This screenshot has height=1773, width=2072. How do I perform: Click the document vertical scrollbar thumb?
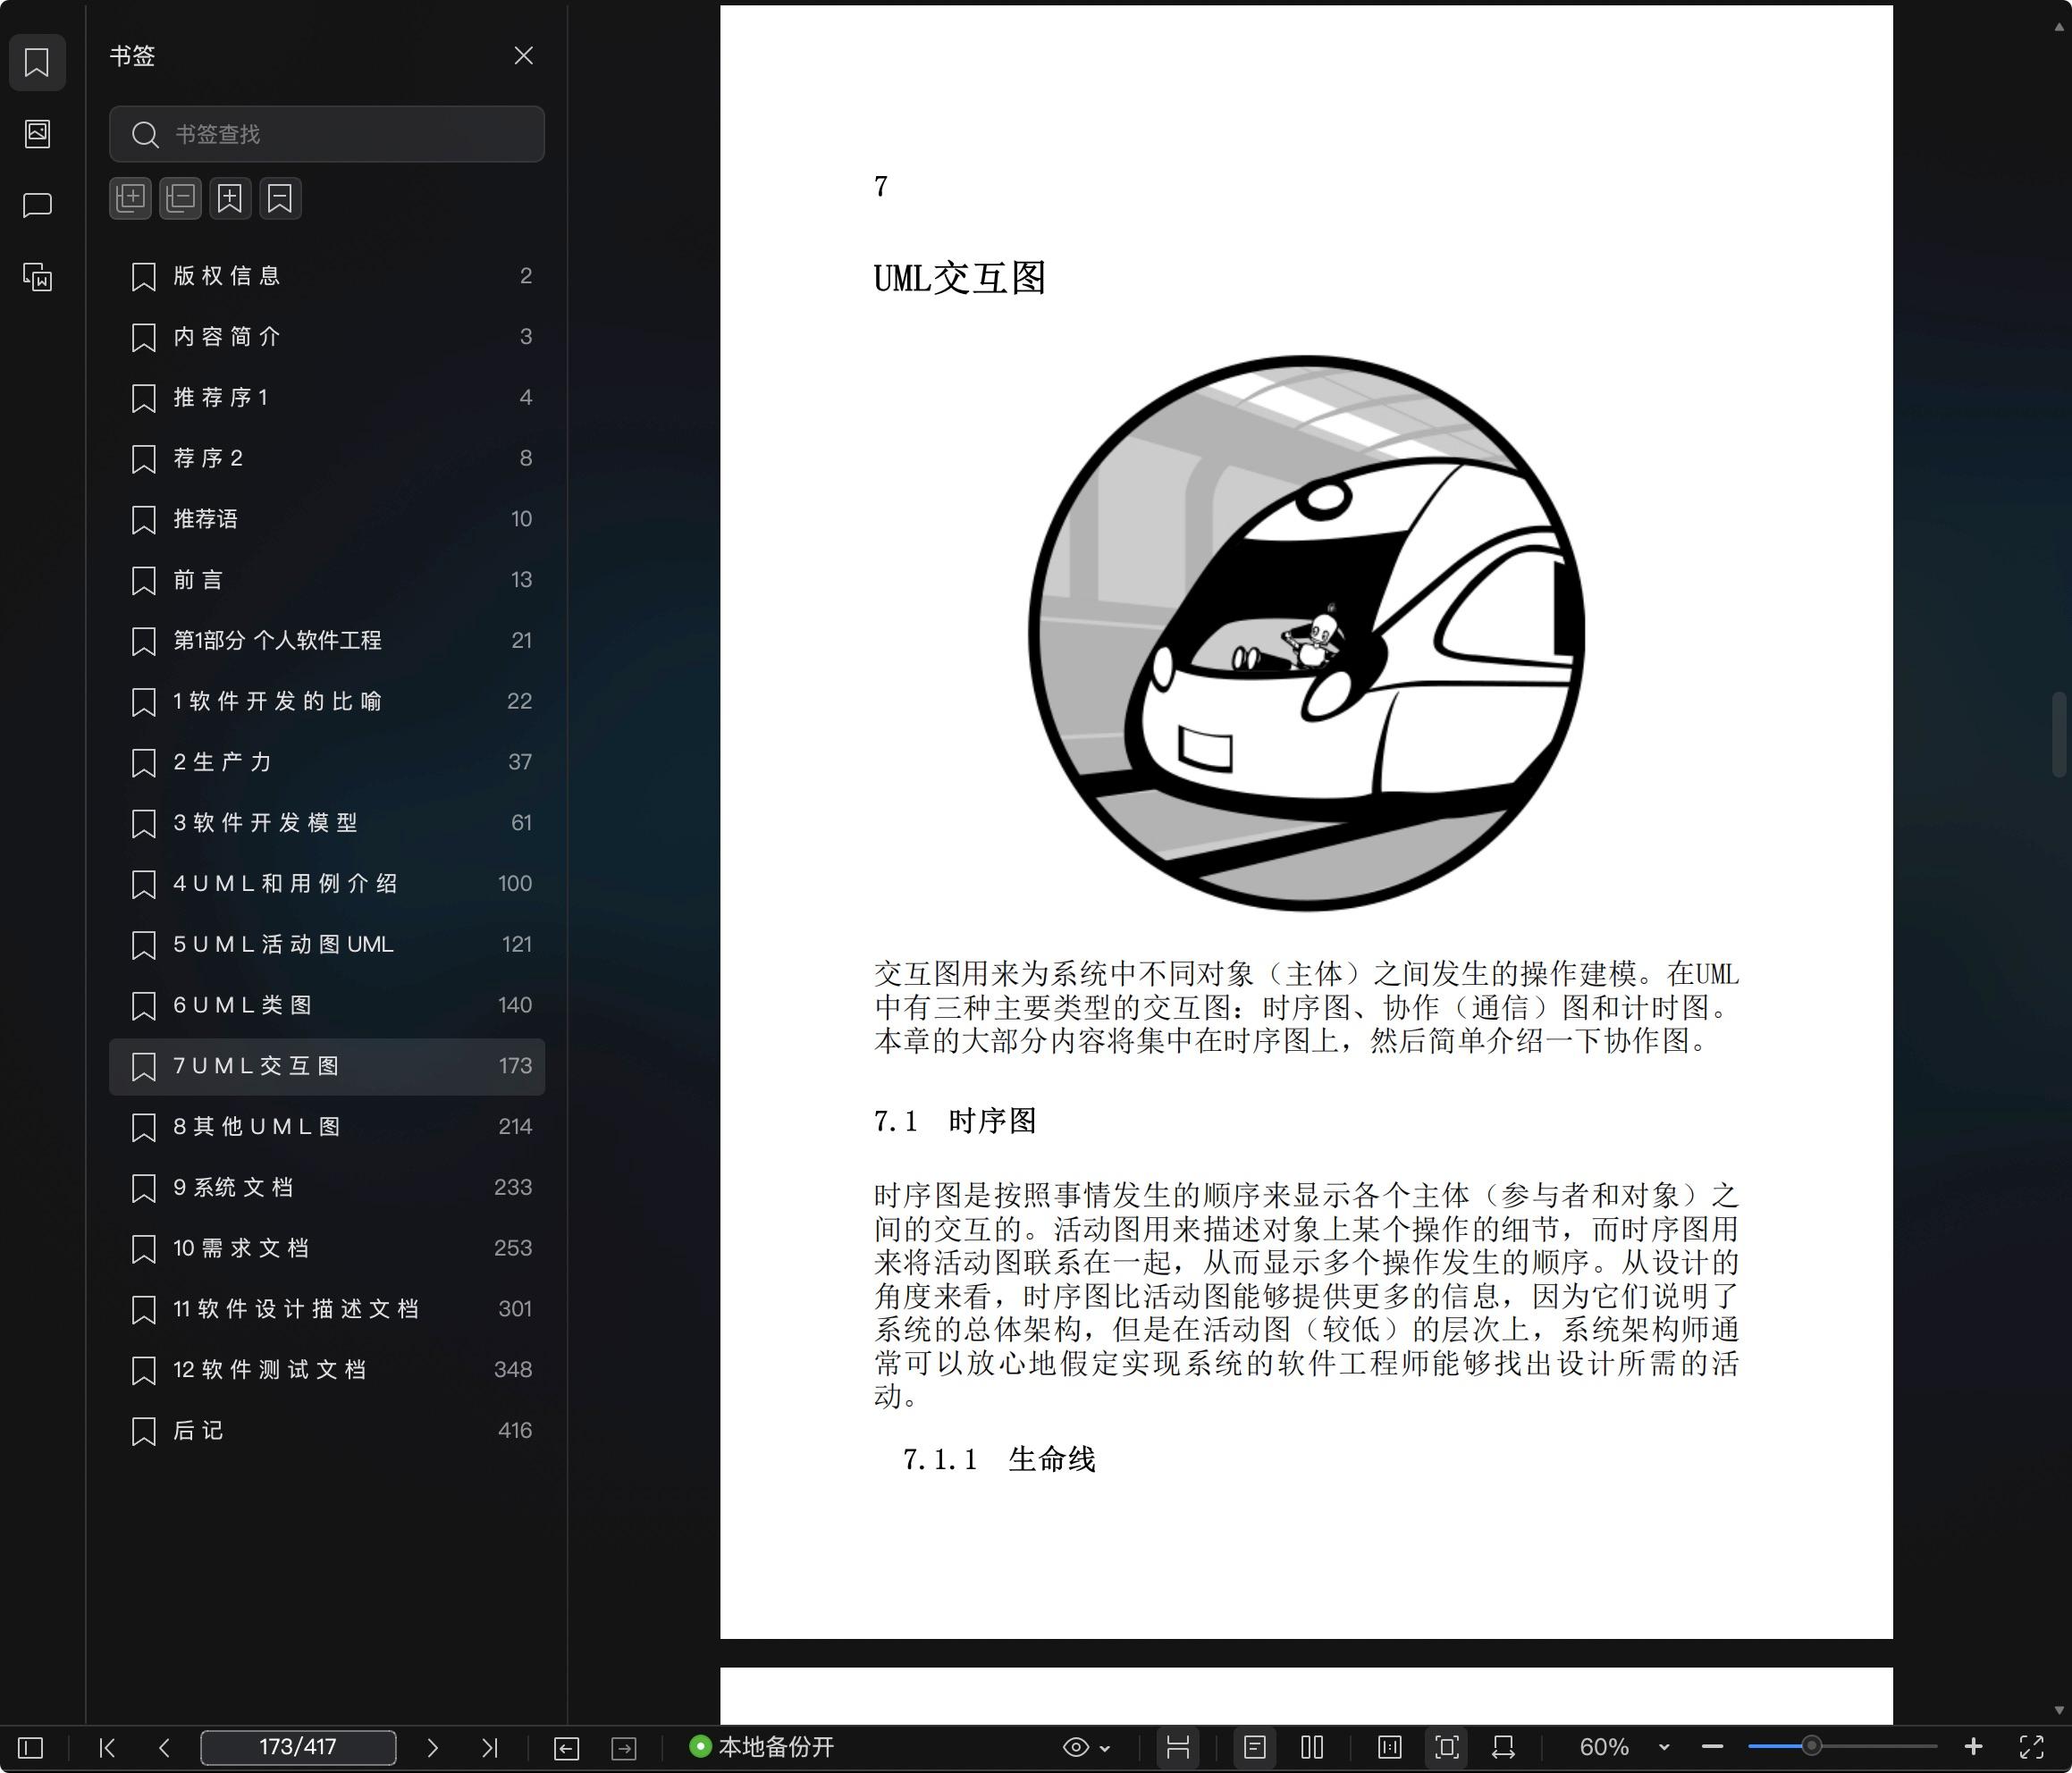click(x=2059, y=733)
